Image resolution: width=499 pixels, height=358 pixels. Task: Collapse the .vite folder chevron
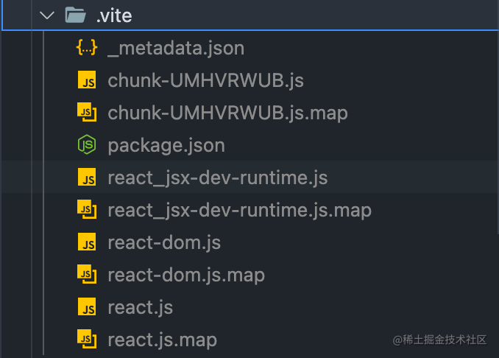coord(47,15)
